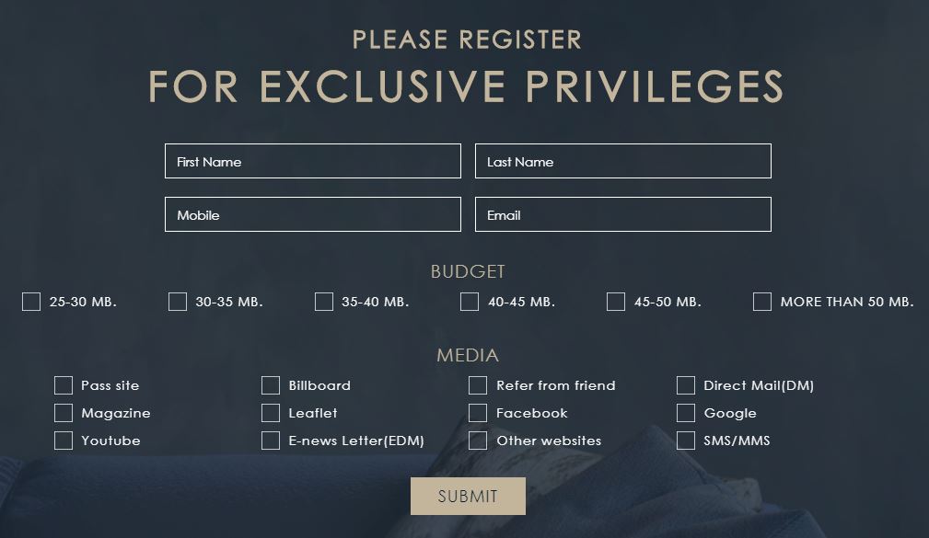Check the 25-30 MB. budget box
Viewport: 929px width, 538px height.
point(31,302)
